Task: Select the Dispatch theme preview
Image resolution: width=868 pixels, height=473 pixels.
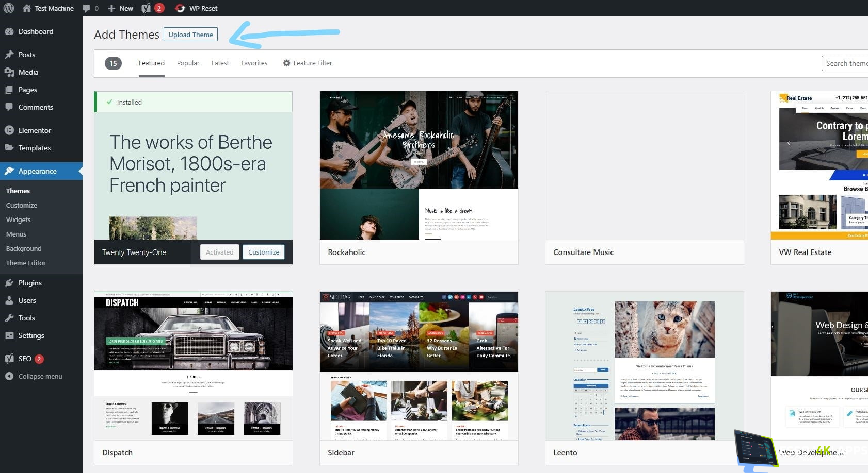Action: tap(193, 366)
